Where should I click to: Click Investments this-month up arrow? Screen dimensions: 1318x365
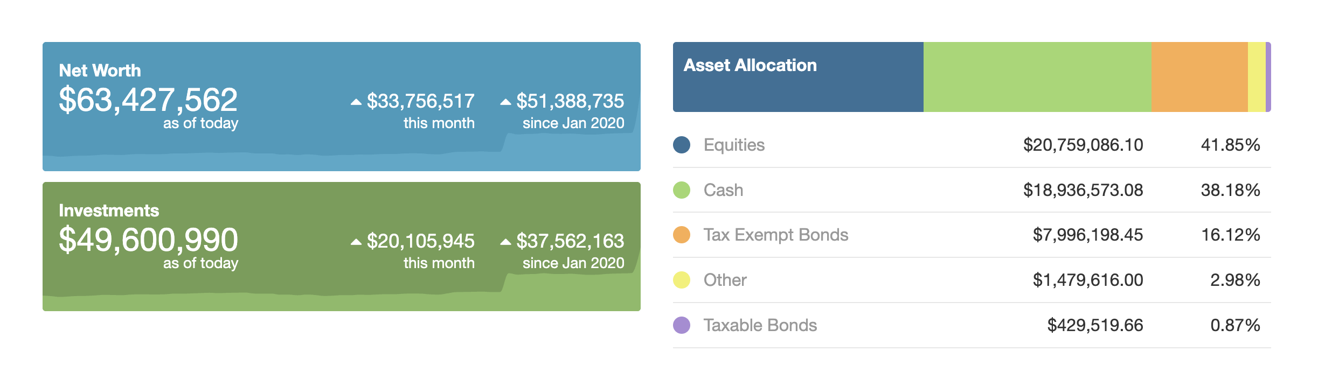pos(356,242)
